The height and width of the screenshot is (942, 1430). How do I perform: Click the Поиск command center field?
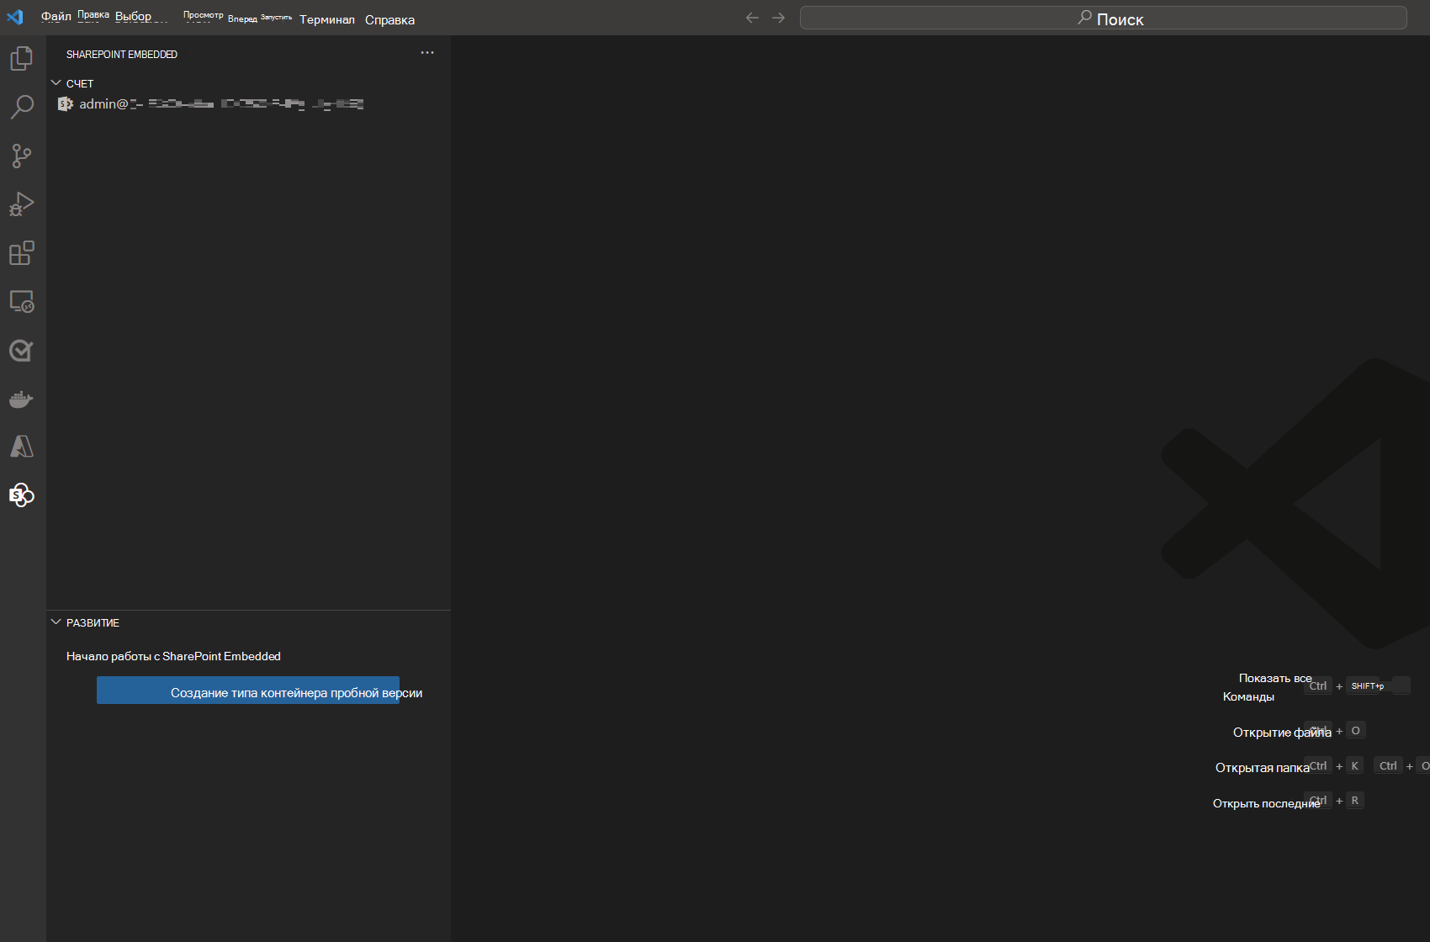1103,18
